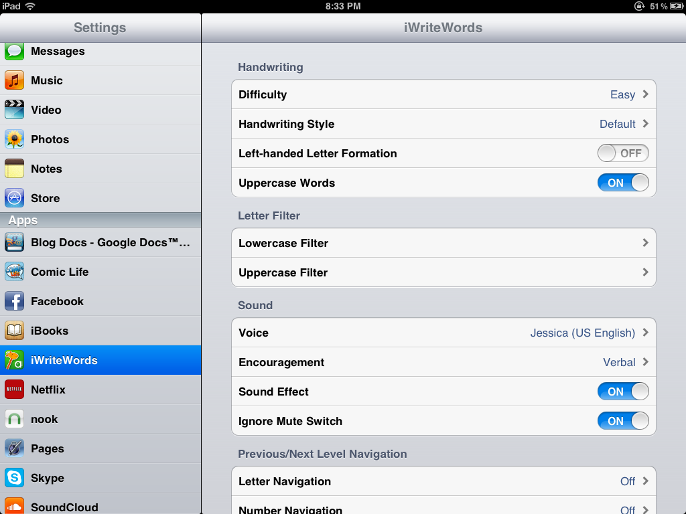Open the Voice selection for Jessica
686x514 pixels.
(443, 333)
